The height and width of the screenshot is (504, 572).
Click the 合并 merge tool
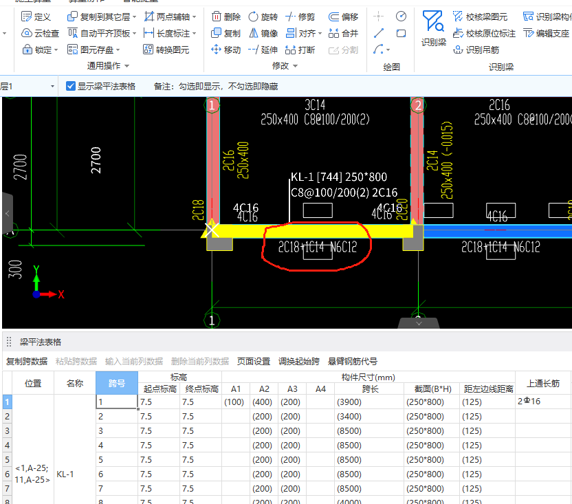click(x=343, y=33)
